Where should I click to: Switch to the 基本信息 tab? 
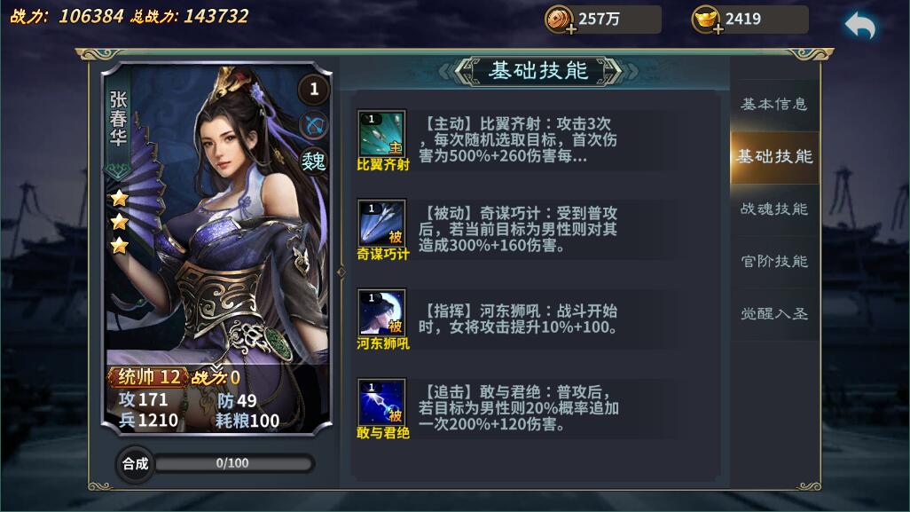click(x=774, y=105)
